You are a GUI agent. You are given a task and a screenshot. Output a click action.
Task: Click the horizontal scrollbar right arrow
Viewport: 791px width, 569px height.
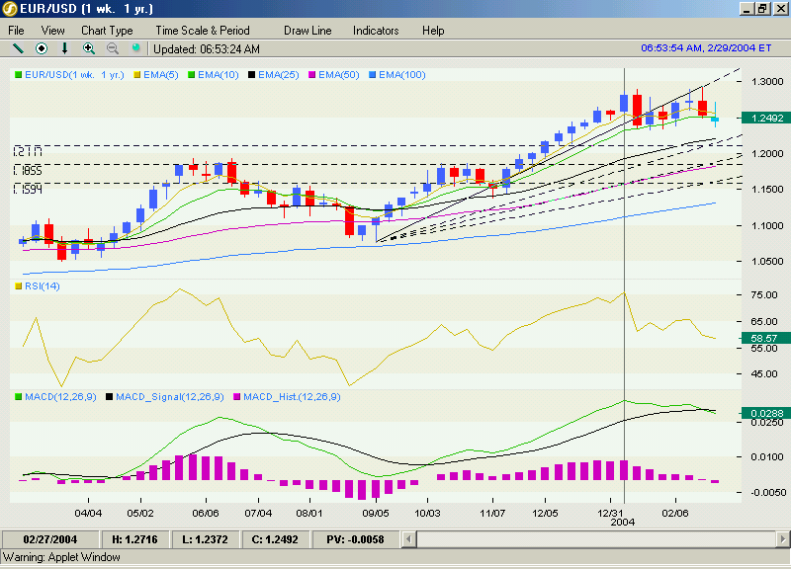click(x=782, y=539)
